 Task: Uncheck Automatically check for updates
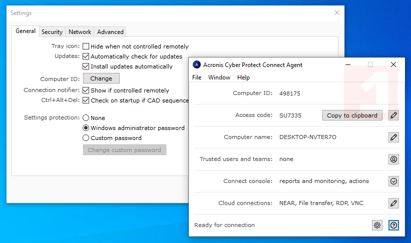[86, 56]
